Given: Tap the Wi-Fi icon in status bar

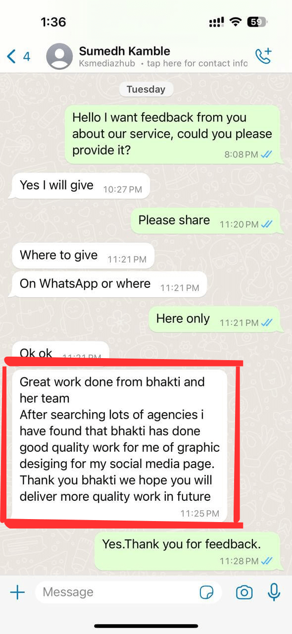Looking at the screenshot, I should pyautogui.click(x=236, y=22).
